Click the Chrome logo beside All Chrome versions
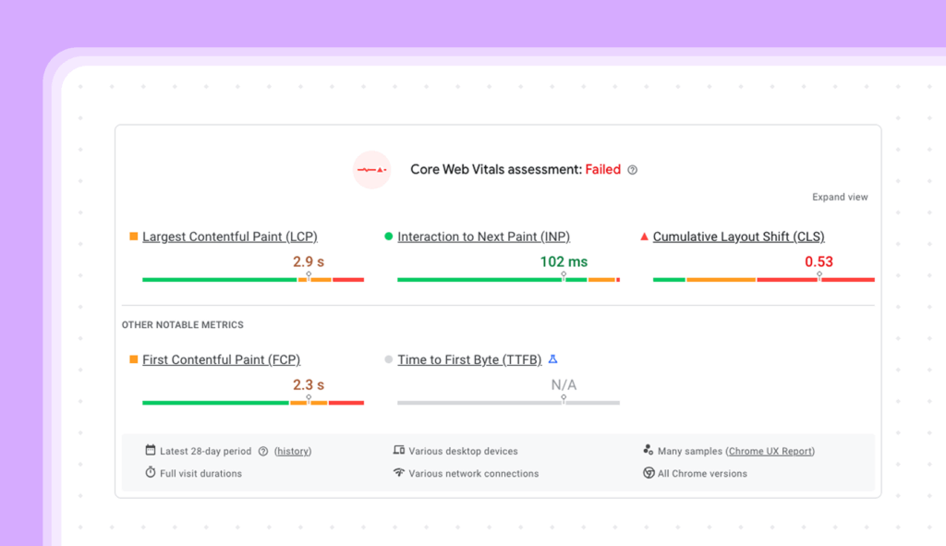 tap(649, 473)
